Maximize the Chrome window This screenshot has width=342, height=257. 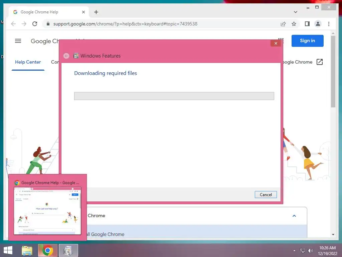tap(317, 7)
